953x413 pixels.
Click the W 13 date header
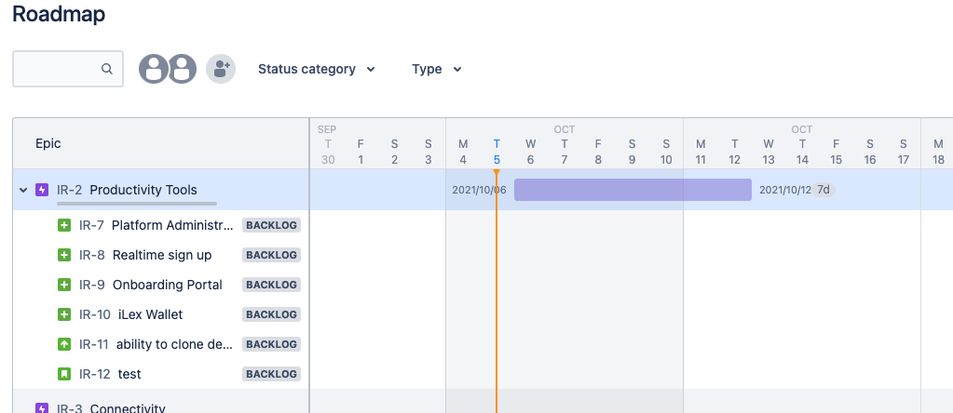[x=769, y=152]
